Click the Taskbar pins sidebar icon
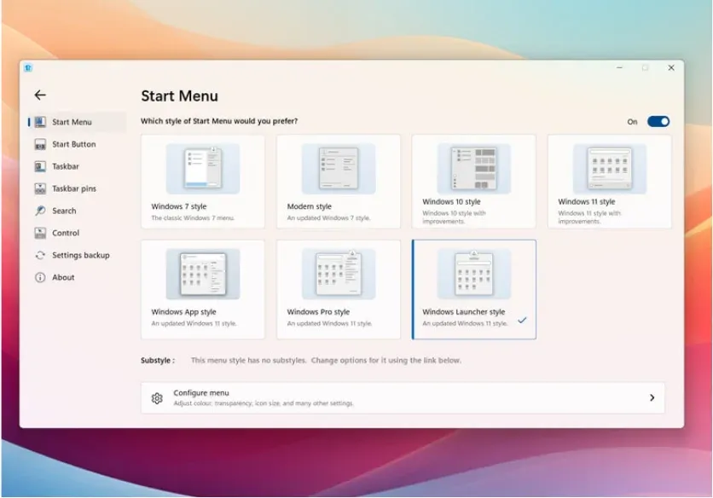The height and width of the screenshot is (498, 713). pos(40,188)
